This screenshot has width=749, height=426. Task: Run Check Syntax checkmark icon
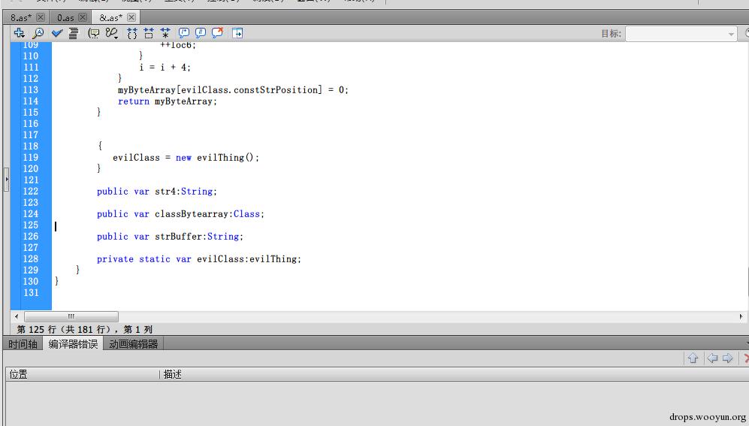pos(57,32)
